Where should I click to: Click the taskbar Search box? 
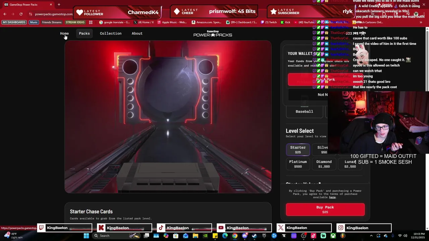click(x=116, y=236)
